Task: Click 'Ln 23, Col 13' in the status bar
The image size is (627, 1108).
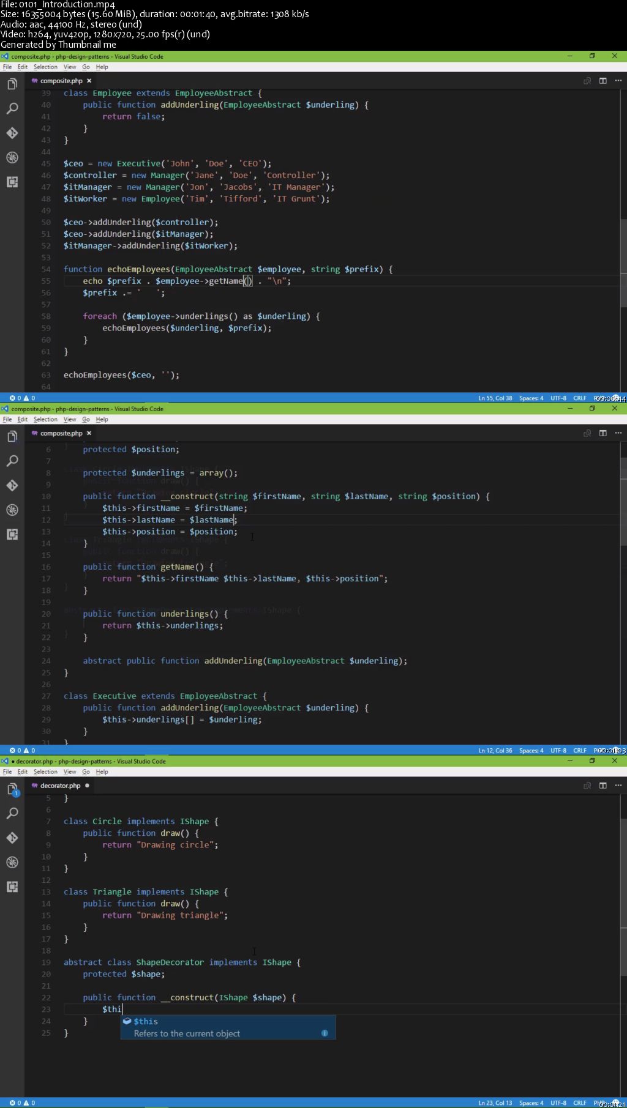Action: click(495, 1102)
